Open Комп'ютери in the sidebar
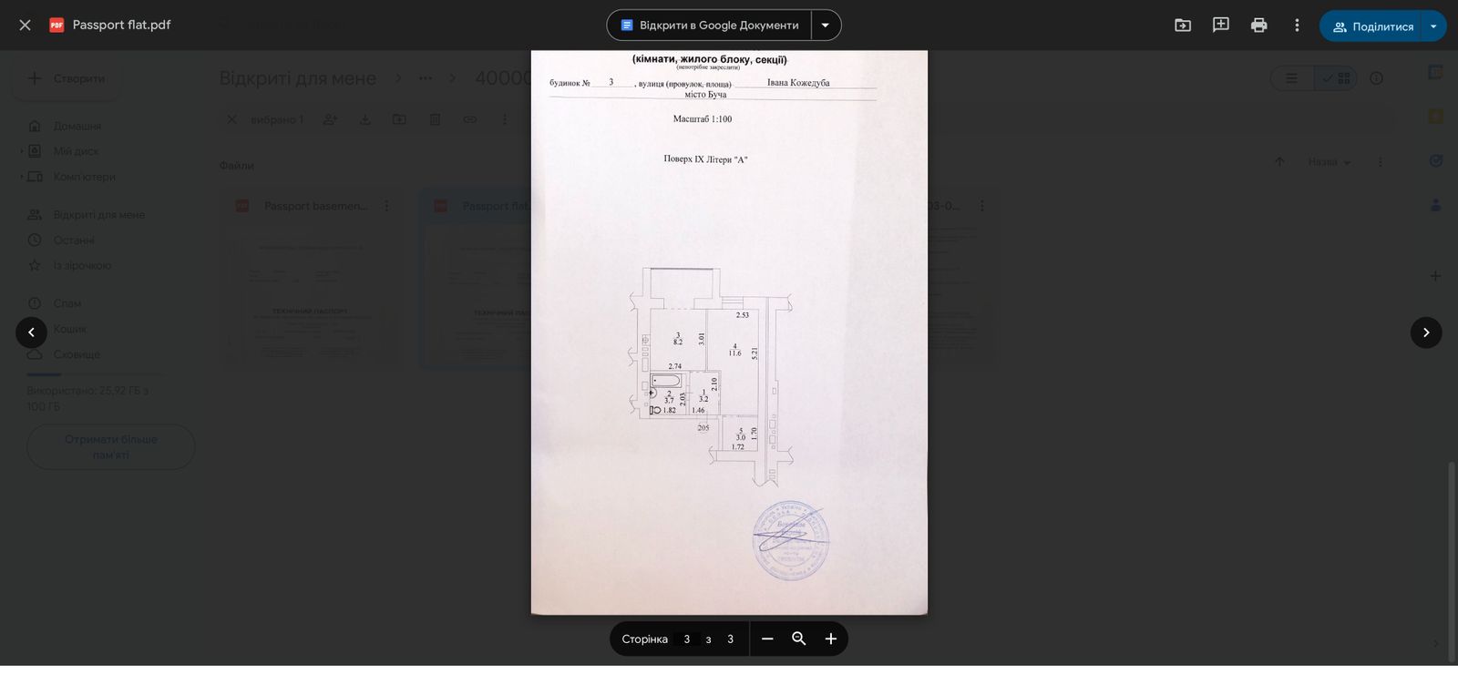 [x=84, y=177]
